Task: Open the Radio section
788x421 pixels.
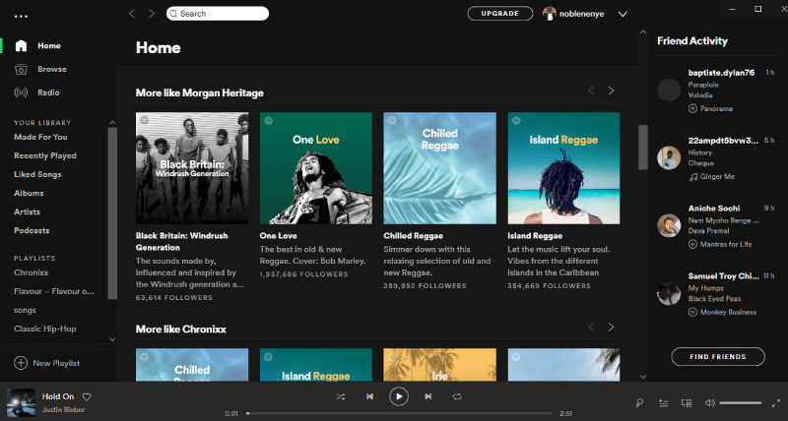Action: [48, 92]
